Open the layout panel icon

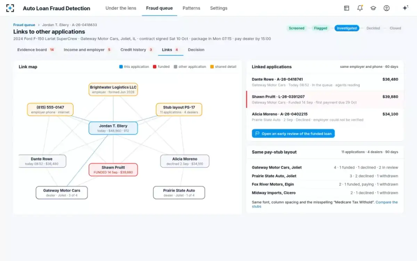coord(346,8)
